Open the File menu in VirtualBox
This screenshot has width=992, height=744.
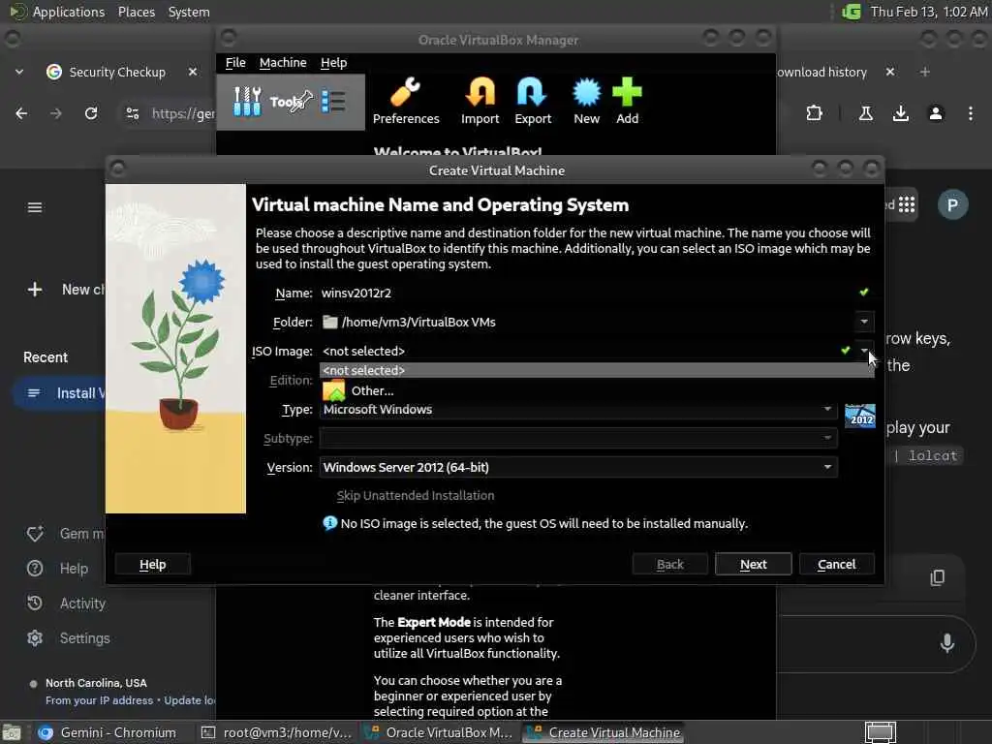pos(235,63)
